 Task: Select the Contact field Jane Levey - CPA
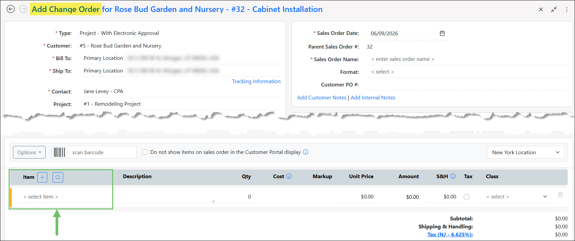point(180,91)
